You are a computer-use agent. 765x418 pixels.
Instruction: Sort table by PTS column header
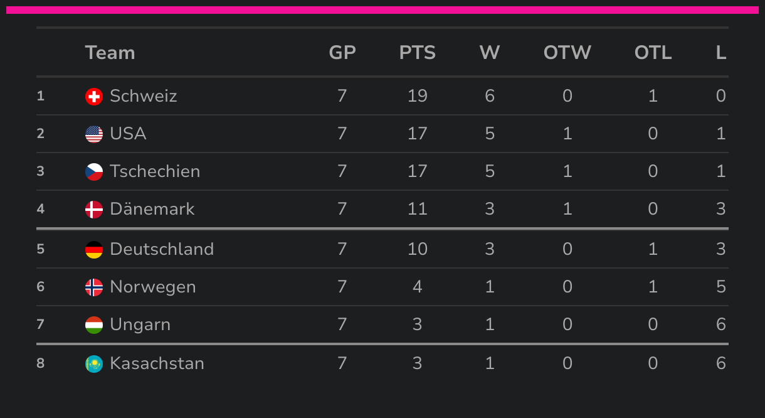coord(417,53)
